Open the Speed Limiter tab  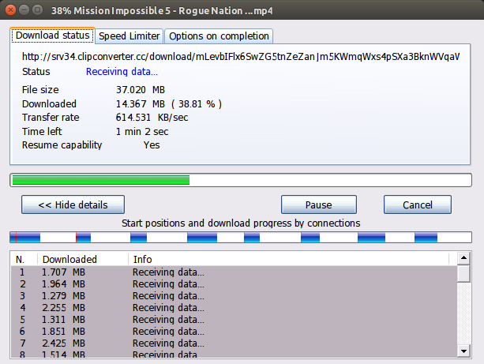pos(129,36)
